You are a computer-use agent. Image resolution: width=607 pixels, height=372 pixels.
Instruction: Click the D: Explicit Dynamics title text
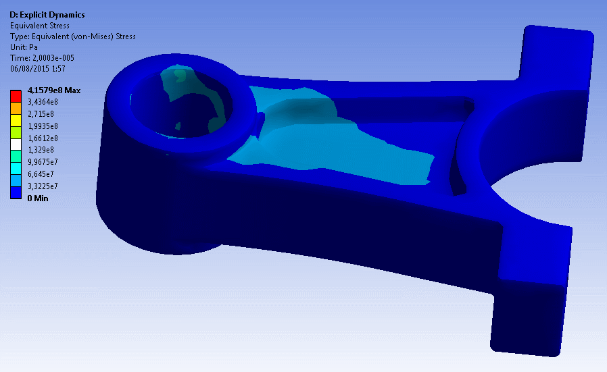[x=47, y=15]
